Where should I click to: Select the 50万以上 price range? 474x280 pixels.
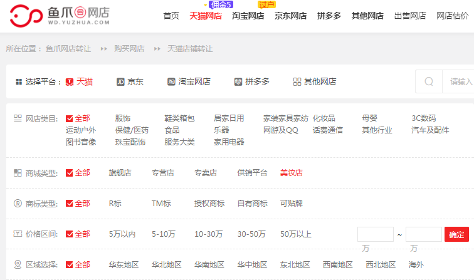coord(296,234)
